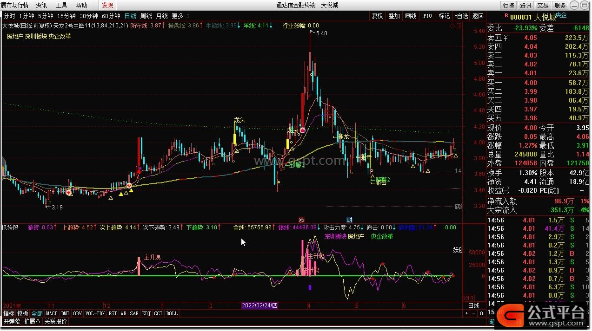This screenshot has height=331, width=592.
Task: Open the 工具 menu
Action: [61, 5]
